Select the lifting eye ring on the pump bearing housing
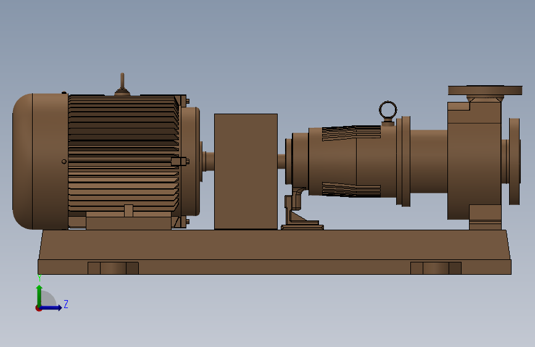 pos(388,111)
